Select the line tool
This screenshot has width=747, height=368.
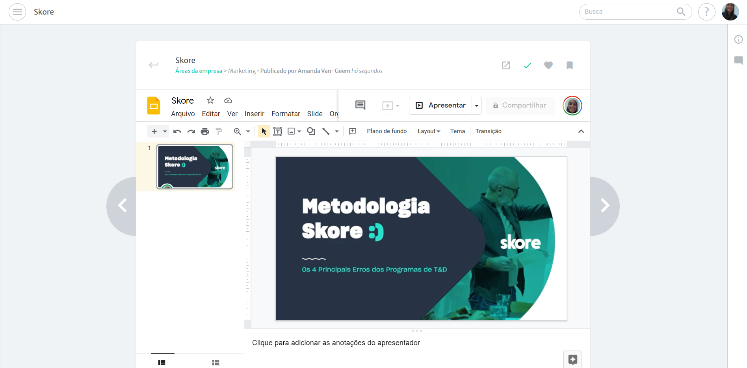coord(326,131)
